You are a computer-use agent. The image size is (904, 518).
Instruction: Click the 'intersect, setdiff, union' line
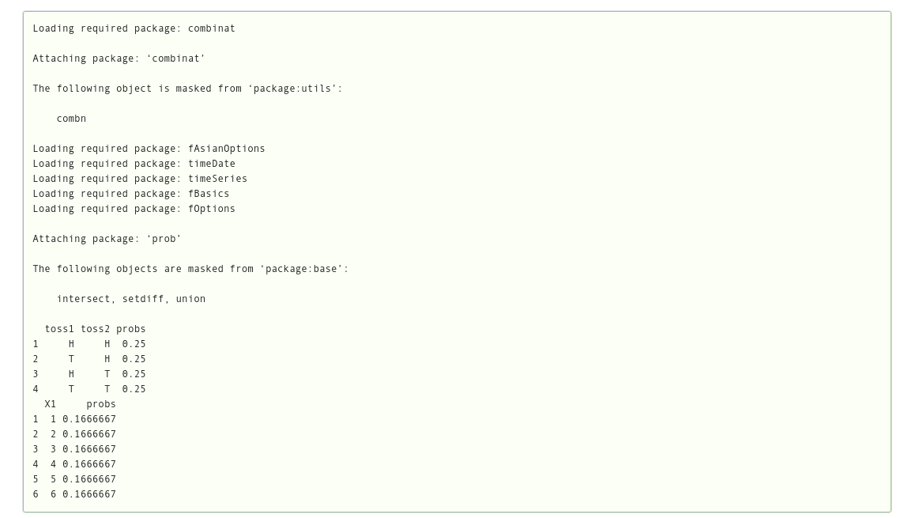[x=131, y=299]
